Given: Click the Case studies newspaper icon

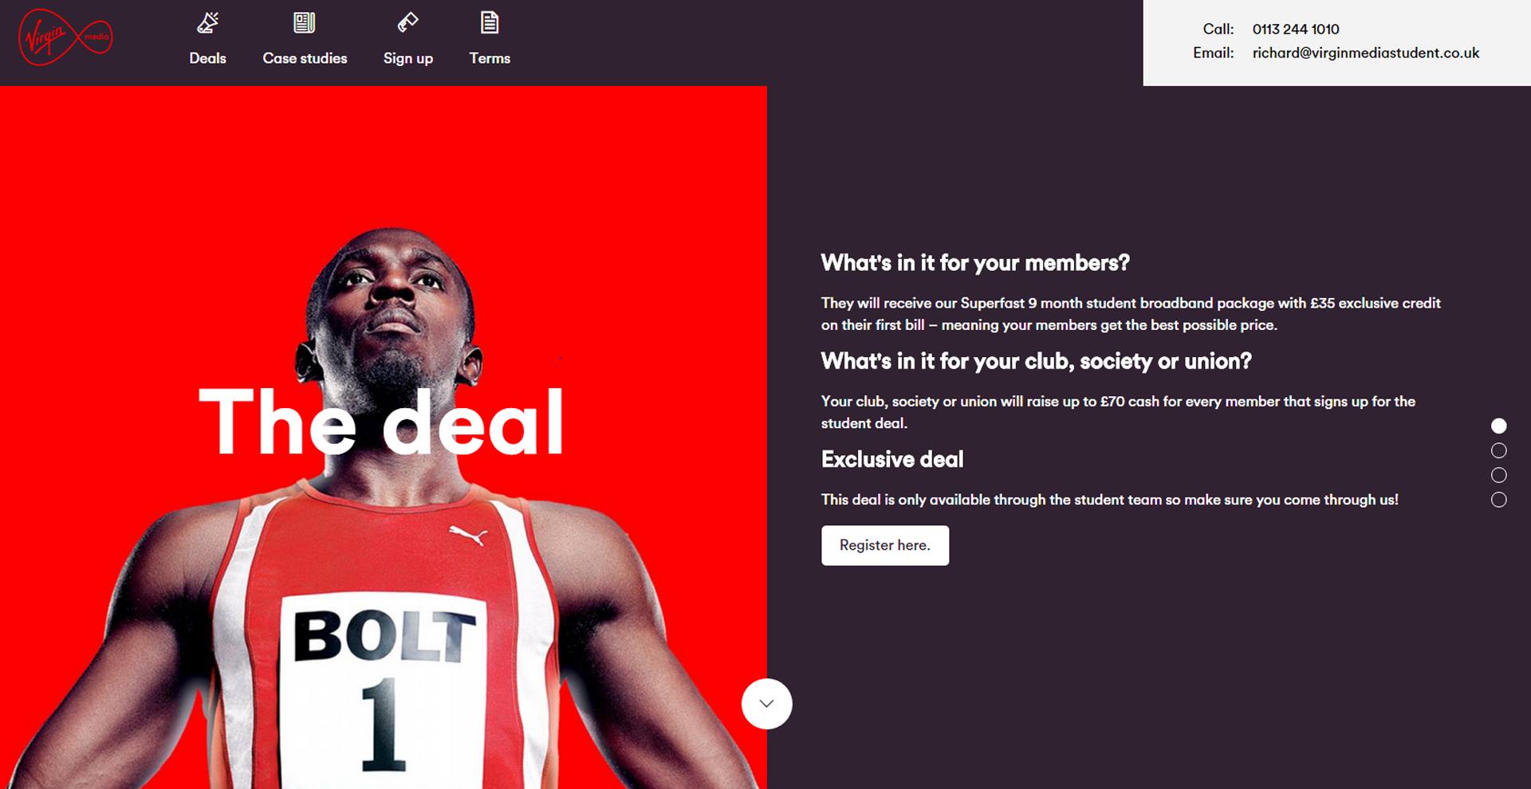Looking at the screenshot, I should (x=305, y=22).
